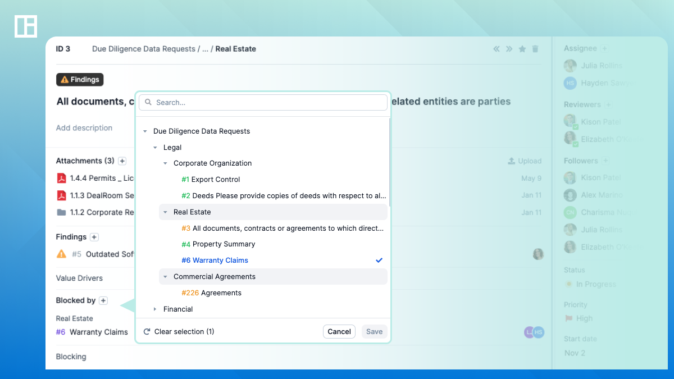
Task: Add a follower with plus icon
Action: click(605, 161)
